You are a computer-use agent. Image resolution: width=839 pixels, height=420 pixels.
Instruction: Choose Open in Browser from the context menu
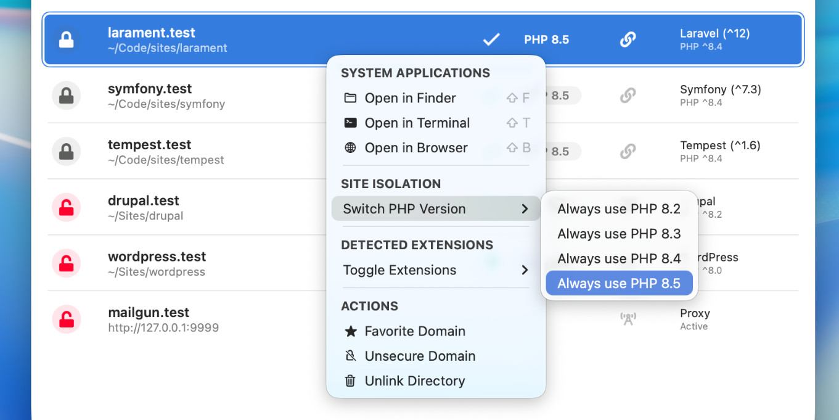pos(436,147)
